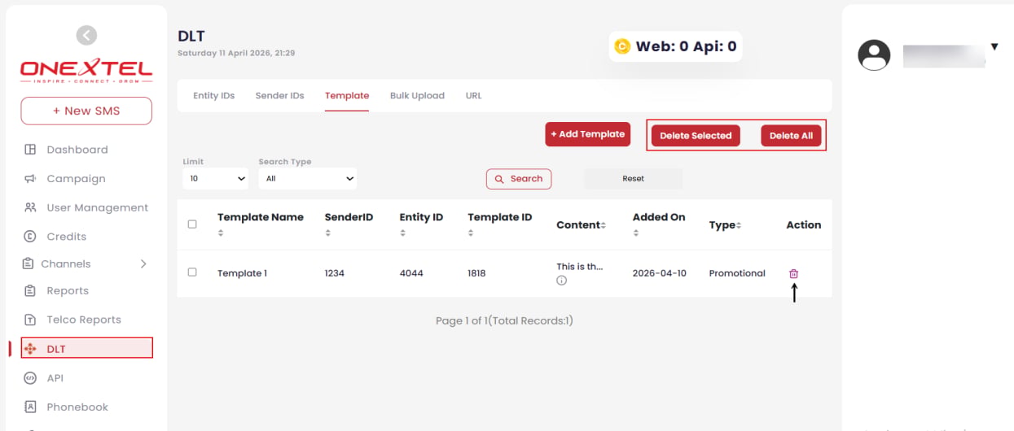Select the Template tab

point(347,95)
